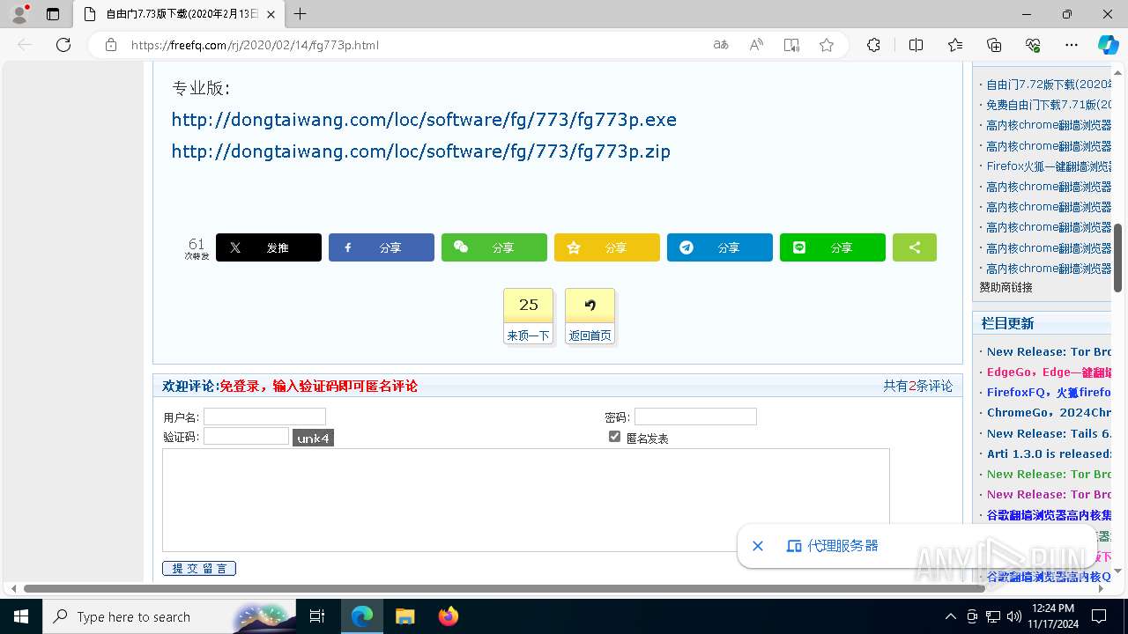The height and width of the screenshot is (634, 1128).
Task: Toggle split screen view icon
Action: [916, 45]
